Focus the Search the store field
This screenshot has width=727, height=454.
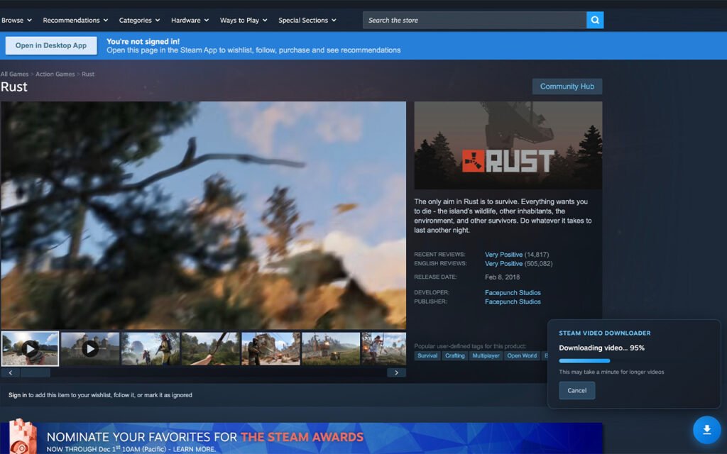474,20
